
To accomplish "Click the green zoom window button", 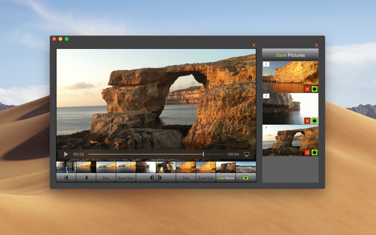I will [67, 39].
